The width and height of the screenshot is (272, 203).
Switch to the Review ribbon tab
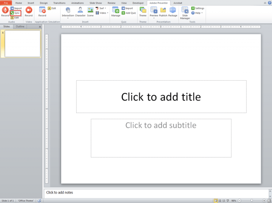coord(112,3)
